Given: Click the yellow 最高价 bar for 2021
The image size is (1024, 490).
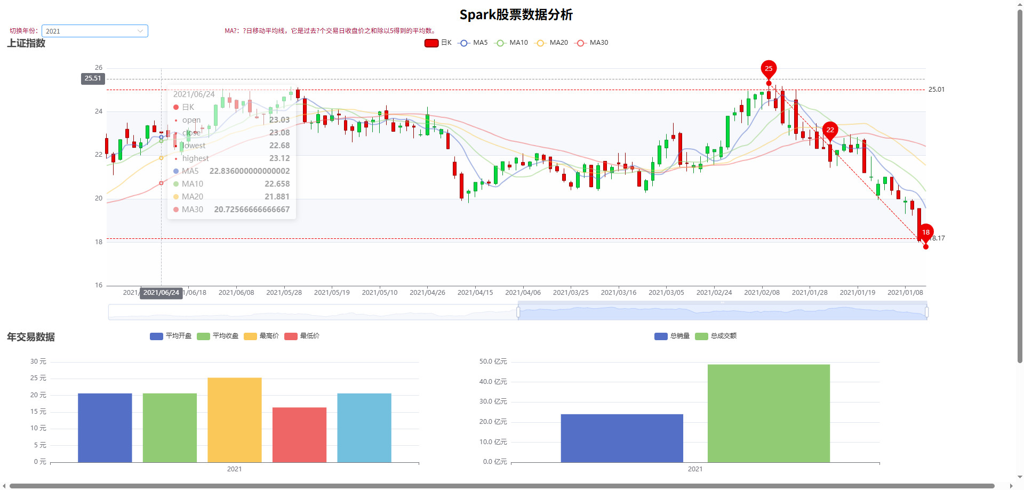Looking at the screenshot, I should click(235, 420).
